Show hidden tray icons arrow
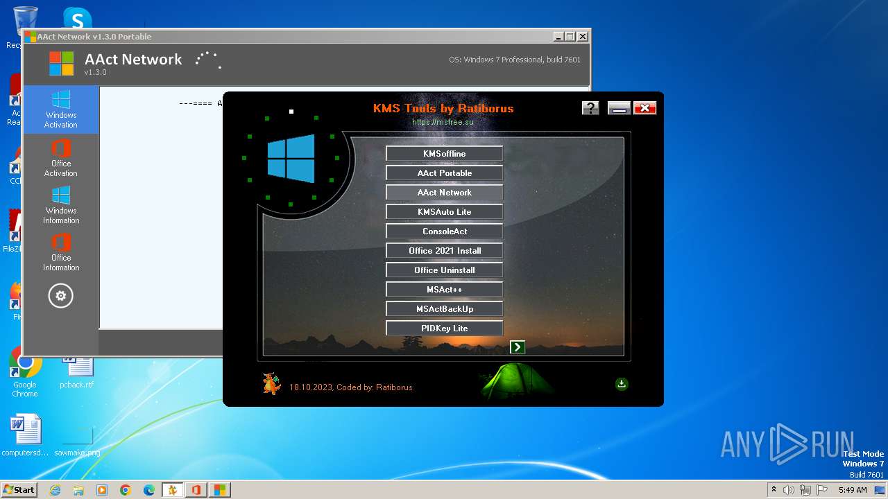 [774, 490]
